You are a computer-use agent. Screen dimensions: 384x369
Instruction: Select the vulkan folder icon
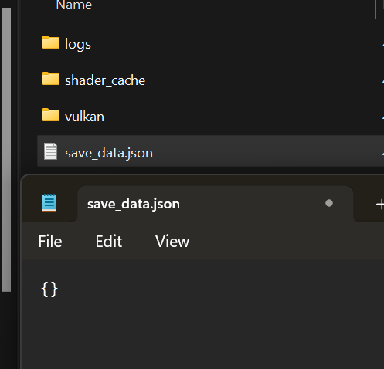tap(51, 115)
